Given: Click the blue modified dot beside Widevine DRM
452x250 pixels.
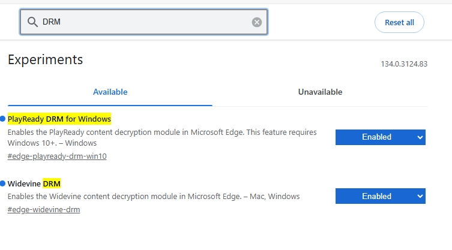Looking at the screenshot, I should click(3, 183).
